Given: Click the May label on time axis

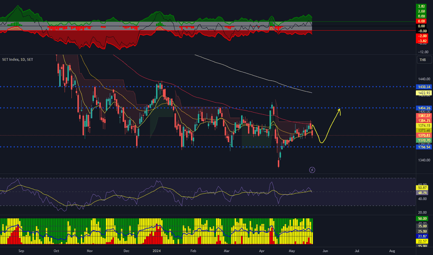Looking at the screenshot, I should pyautogui.click(x=292, y=251).
